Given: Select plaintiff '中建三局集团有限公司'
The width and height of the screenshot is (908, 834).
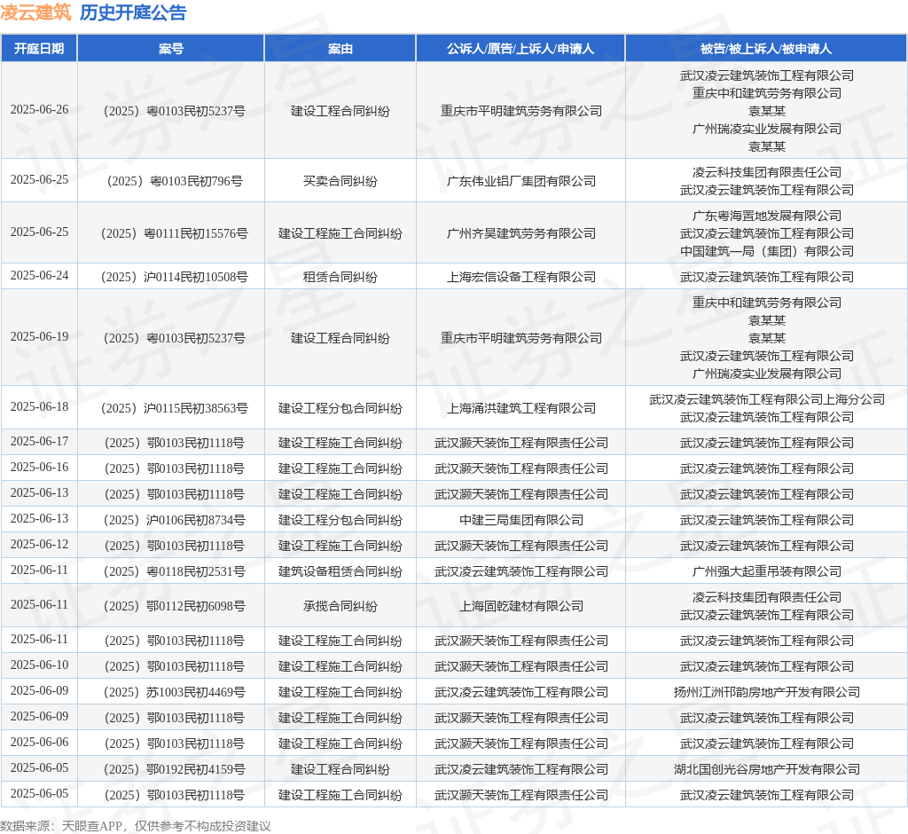Looking at the screenshot, I should 521,521.
